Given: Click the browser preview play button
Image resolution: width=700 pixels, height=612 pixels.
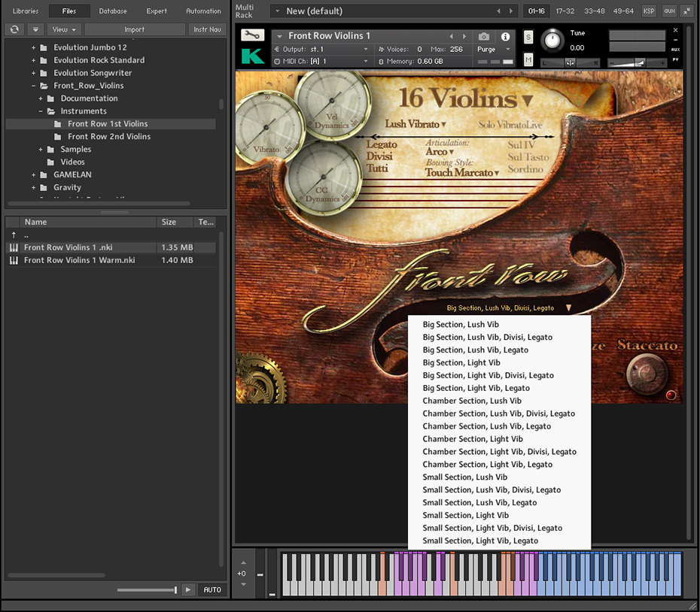Looking at the screenshot, I should (x=188, y=589).
